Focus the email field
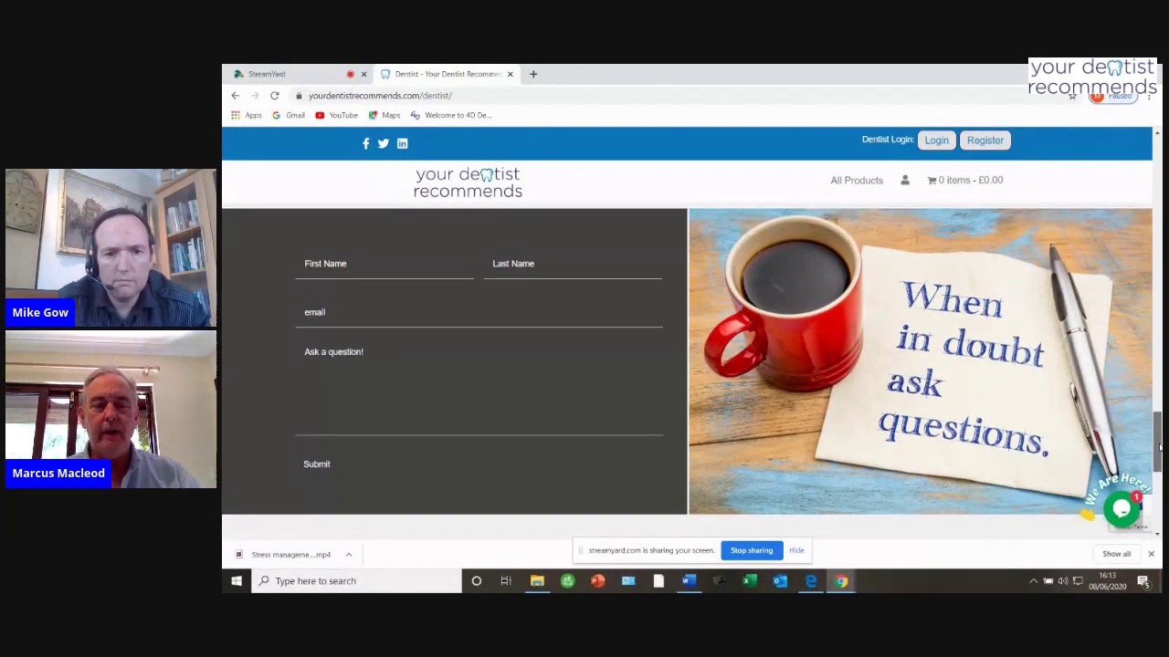1169x657 pixels. click(479, 312)
